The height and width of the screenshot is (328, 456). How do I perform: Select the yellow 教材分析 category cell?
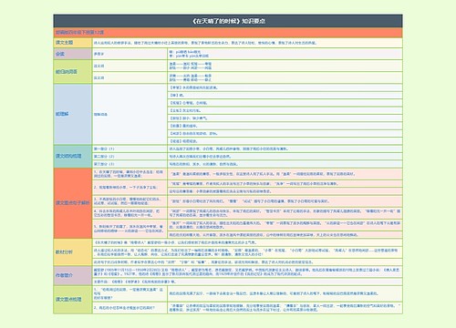click(73, 252)
